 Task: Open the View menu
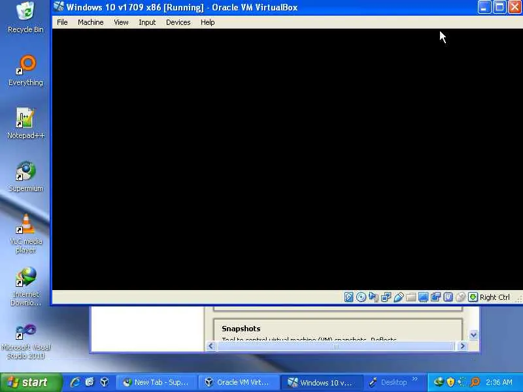point(121,22)
